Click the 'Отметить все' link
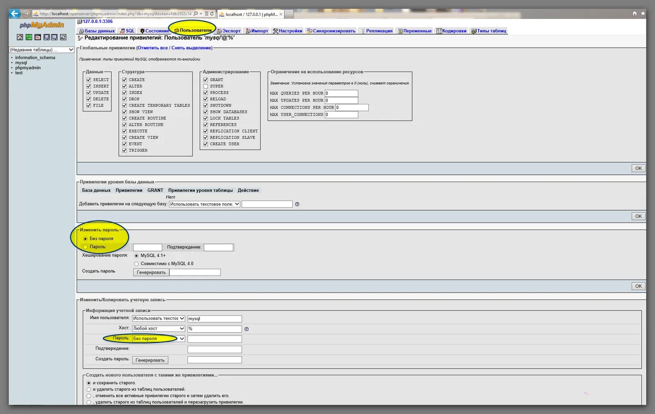The height and width of the screenshot is (414, 655). point(153,48)
